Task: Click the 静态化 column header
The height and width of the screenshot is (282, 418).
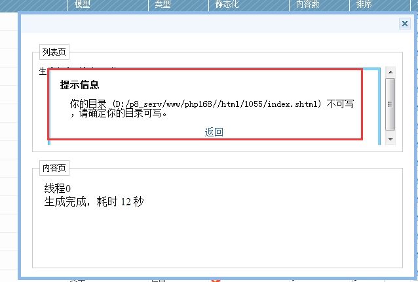Action: tap(226, 5)
